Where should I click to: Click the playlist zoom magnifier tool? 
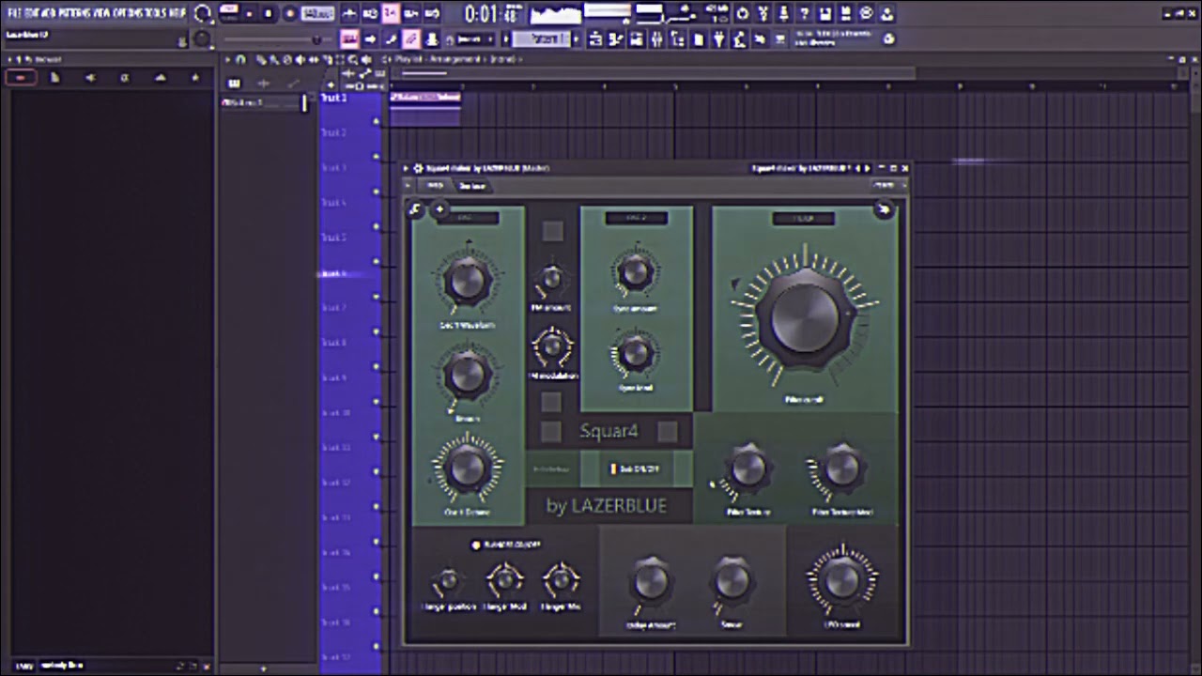click(x=353, y=60)
